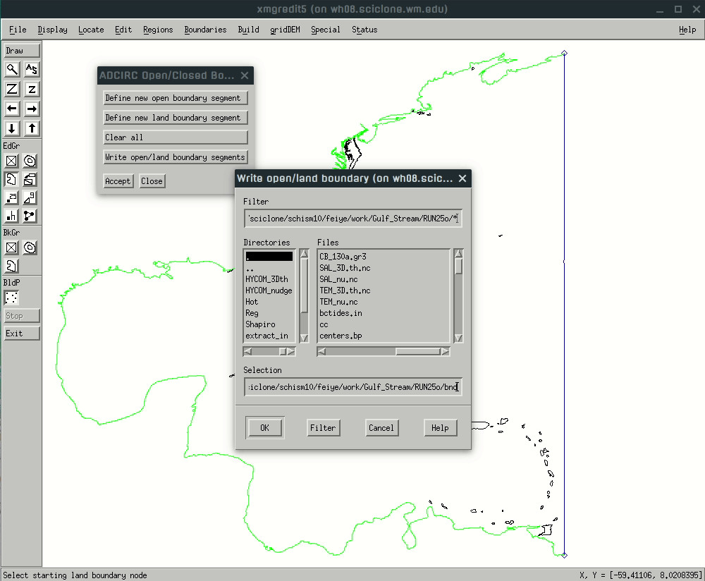This screenshot has height=581, width=705.
Task: Toggle edit grid display under EdGr
Action: click(12, 161)
